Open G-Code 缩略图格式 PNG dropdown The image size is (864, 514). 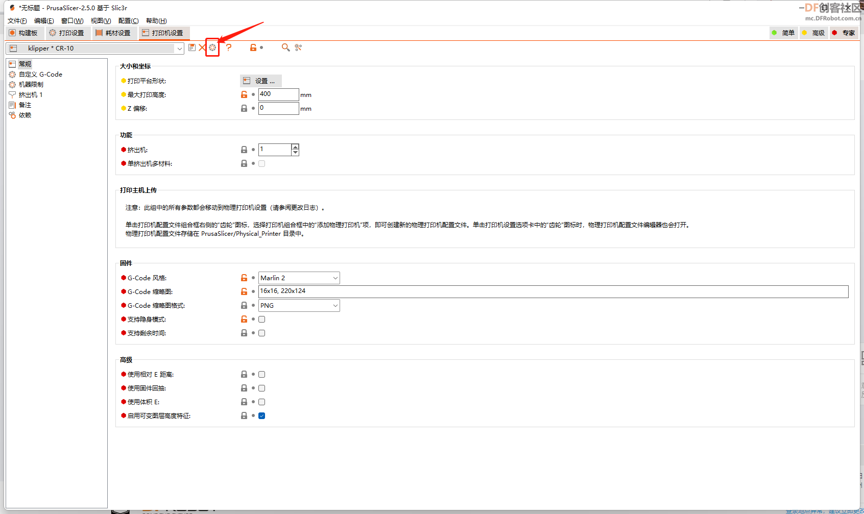pyautogui.click(x=299, y=305)
